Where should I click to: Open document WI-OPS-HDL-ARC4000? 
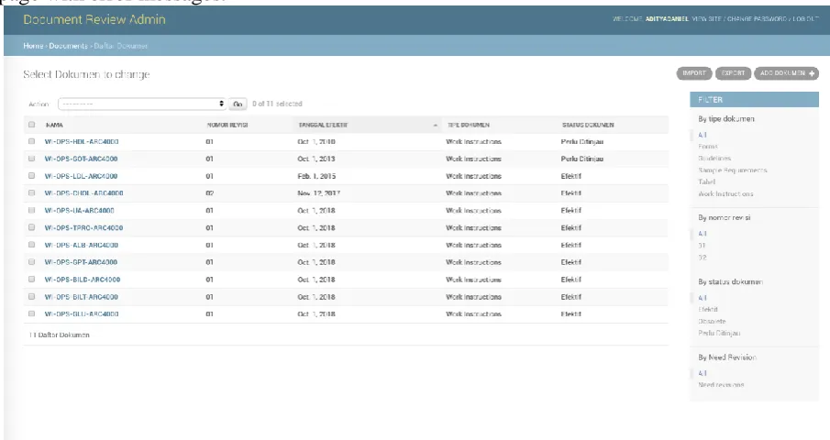[82, 142]
